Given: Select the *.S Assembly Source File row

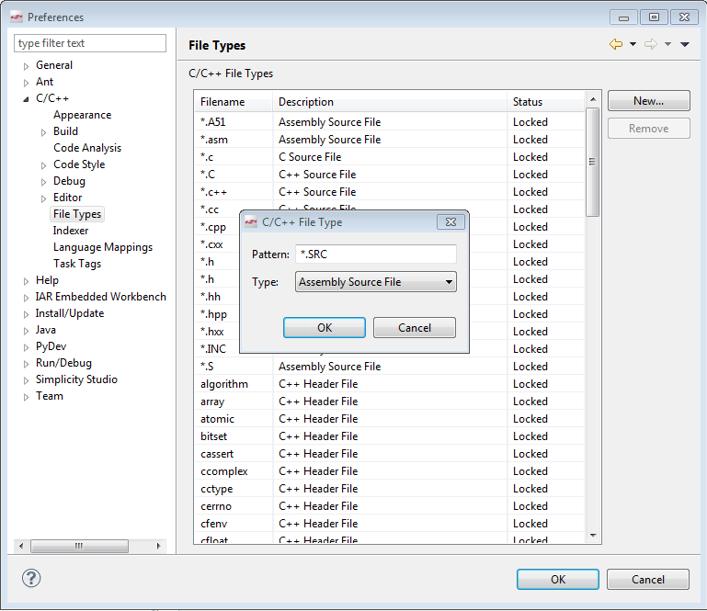Looking at the screenshot, I should [390, 367].
